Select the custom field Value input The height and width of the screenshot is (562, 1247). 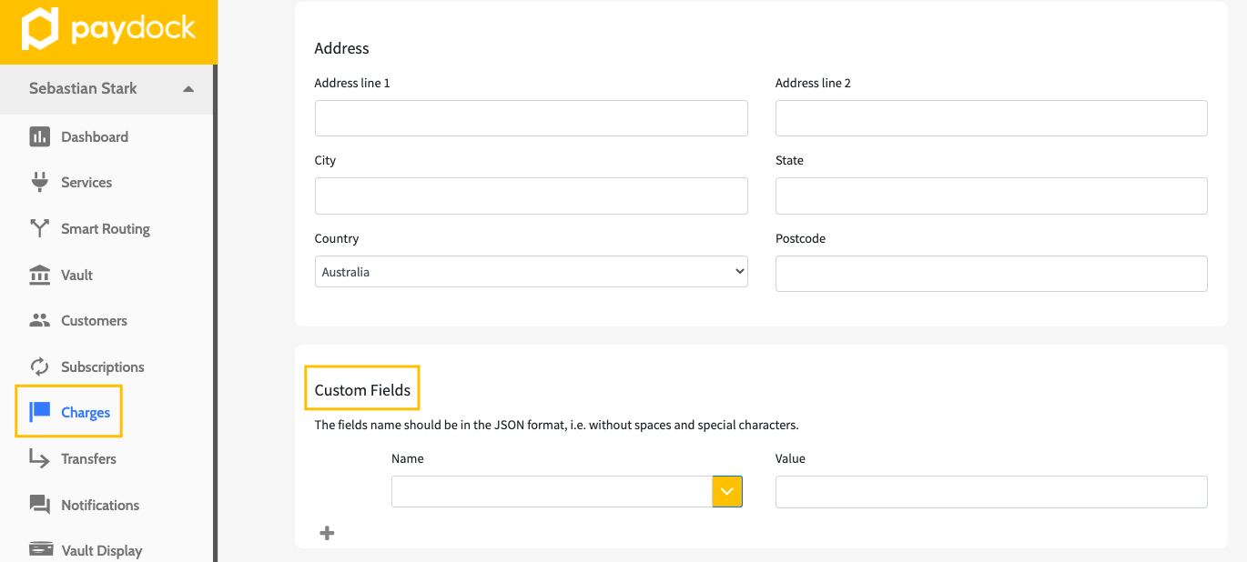pos(990,491)
